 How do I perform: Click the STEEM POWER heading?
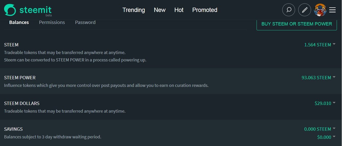20,77
